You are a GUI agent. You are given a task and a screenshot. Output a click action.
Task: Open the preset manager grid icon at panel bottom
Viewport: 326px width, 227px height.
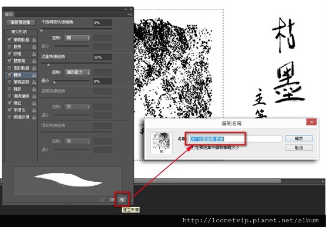pos(112,199)
